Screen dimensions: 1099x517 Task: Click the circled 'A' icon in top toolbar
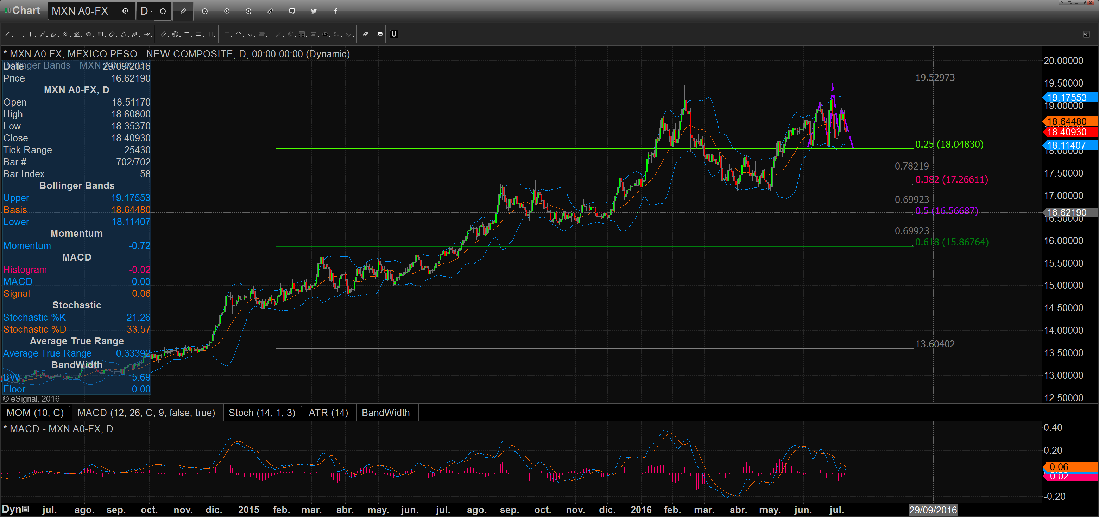click(248, 11)
